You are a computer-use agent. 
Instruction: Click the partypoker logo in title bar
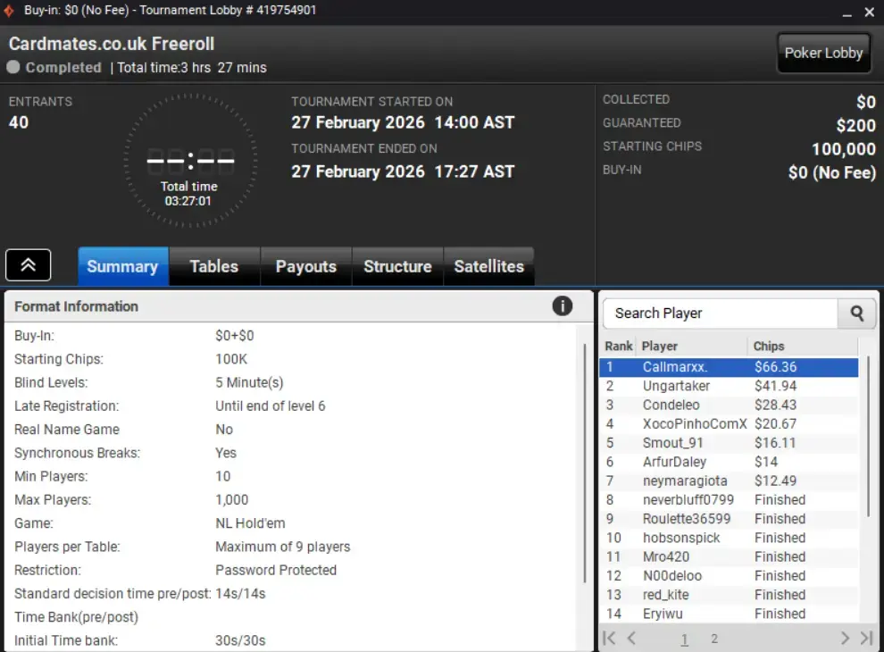pos(10,11)
